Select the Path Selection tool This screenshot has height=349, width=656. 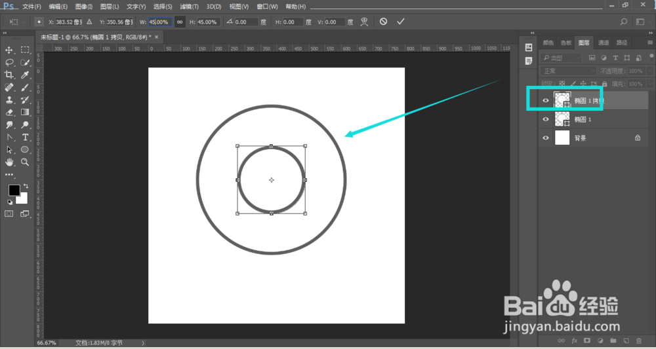pyautogui.click(x=9, y=150)
